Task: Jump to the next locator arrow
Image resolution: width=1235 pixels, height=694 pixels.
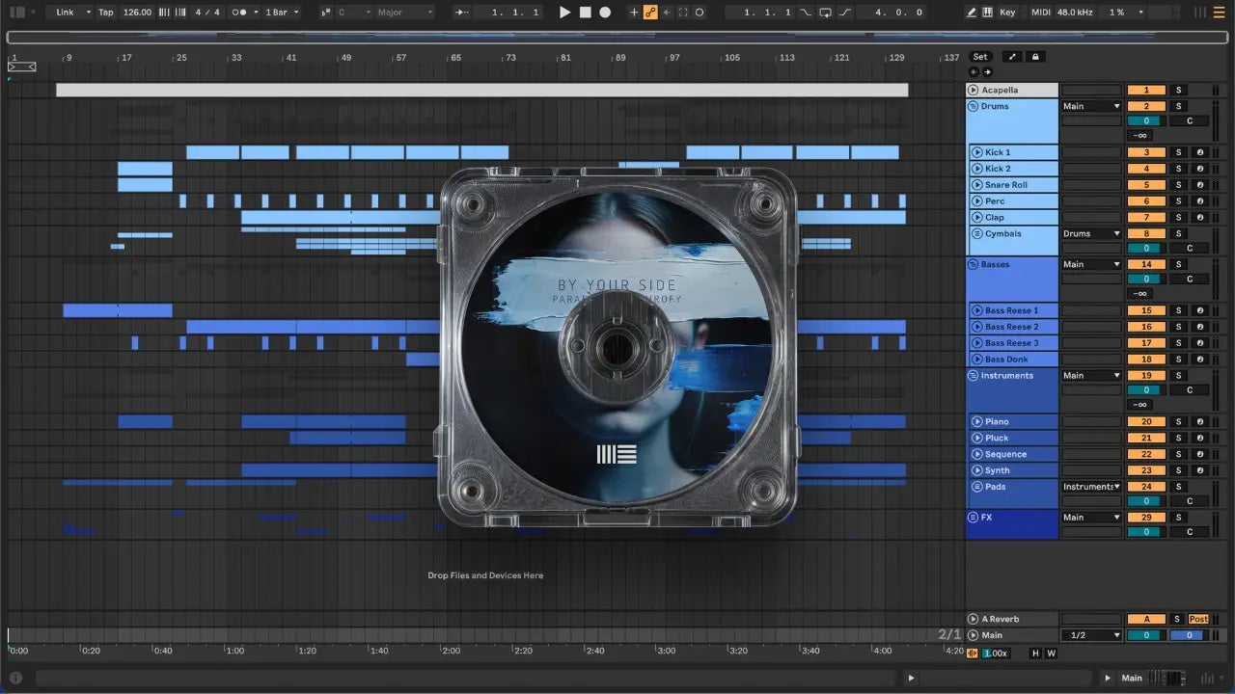Action: pos(987,72)
